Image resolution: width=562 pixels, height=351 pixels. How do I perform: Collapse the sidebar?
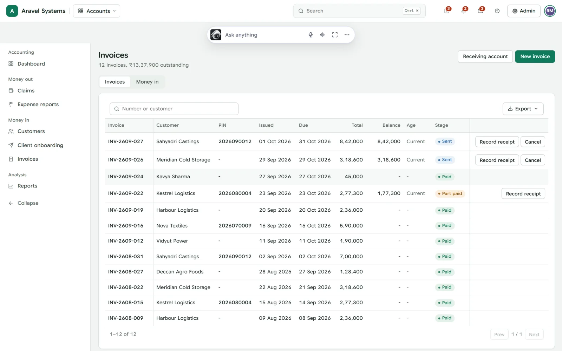point(45,203)
